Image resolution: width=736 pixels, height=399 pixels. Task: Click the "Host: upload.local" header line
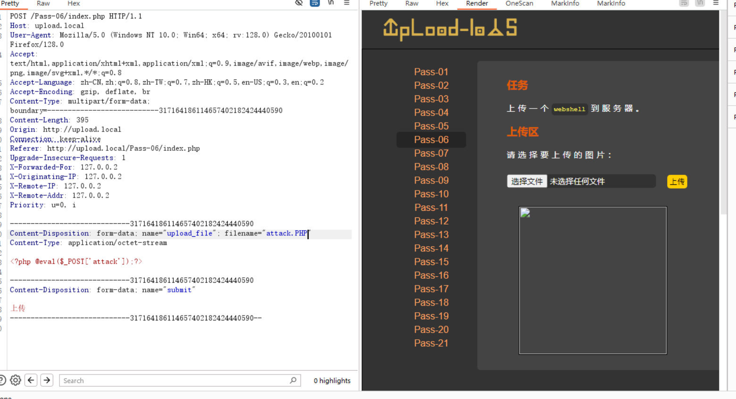pos(47,26)
